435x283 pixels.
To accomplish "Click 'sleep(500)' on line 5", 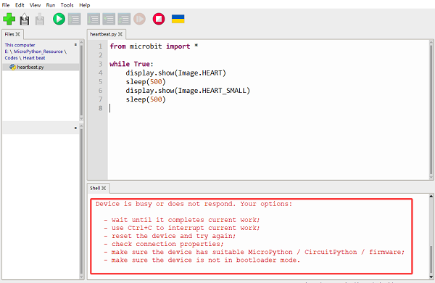I will pos(146,82).
